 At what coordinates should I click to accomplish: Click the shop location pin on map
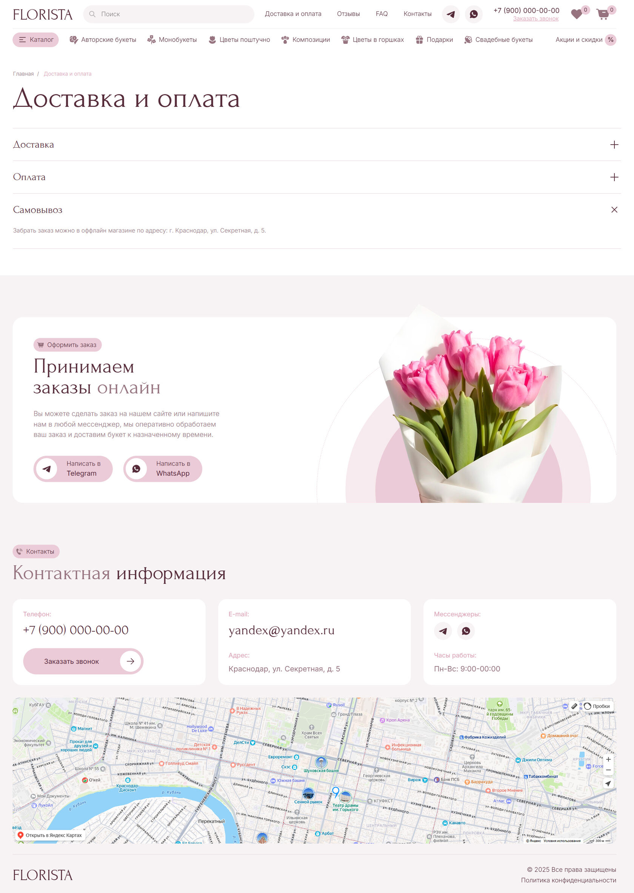(335, 792)
